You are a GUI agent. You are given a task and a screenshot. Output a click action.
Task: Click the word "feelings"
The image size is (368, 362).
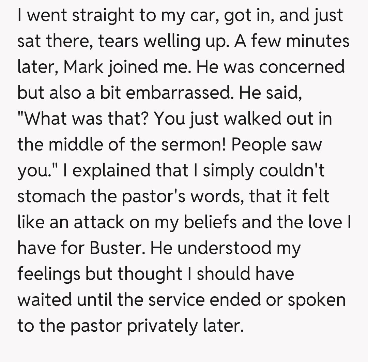point(49,274)
